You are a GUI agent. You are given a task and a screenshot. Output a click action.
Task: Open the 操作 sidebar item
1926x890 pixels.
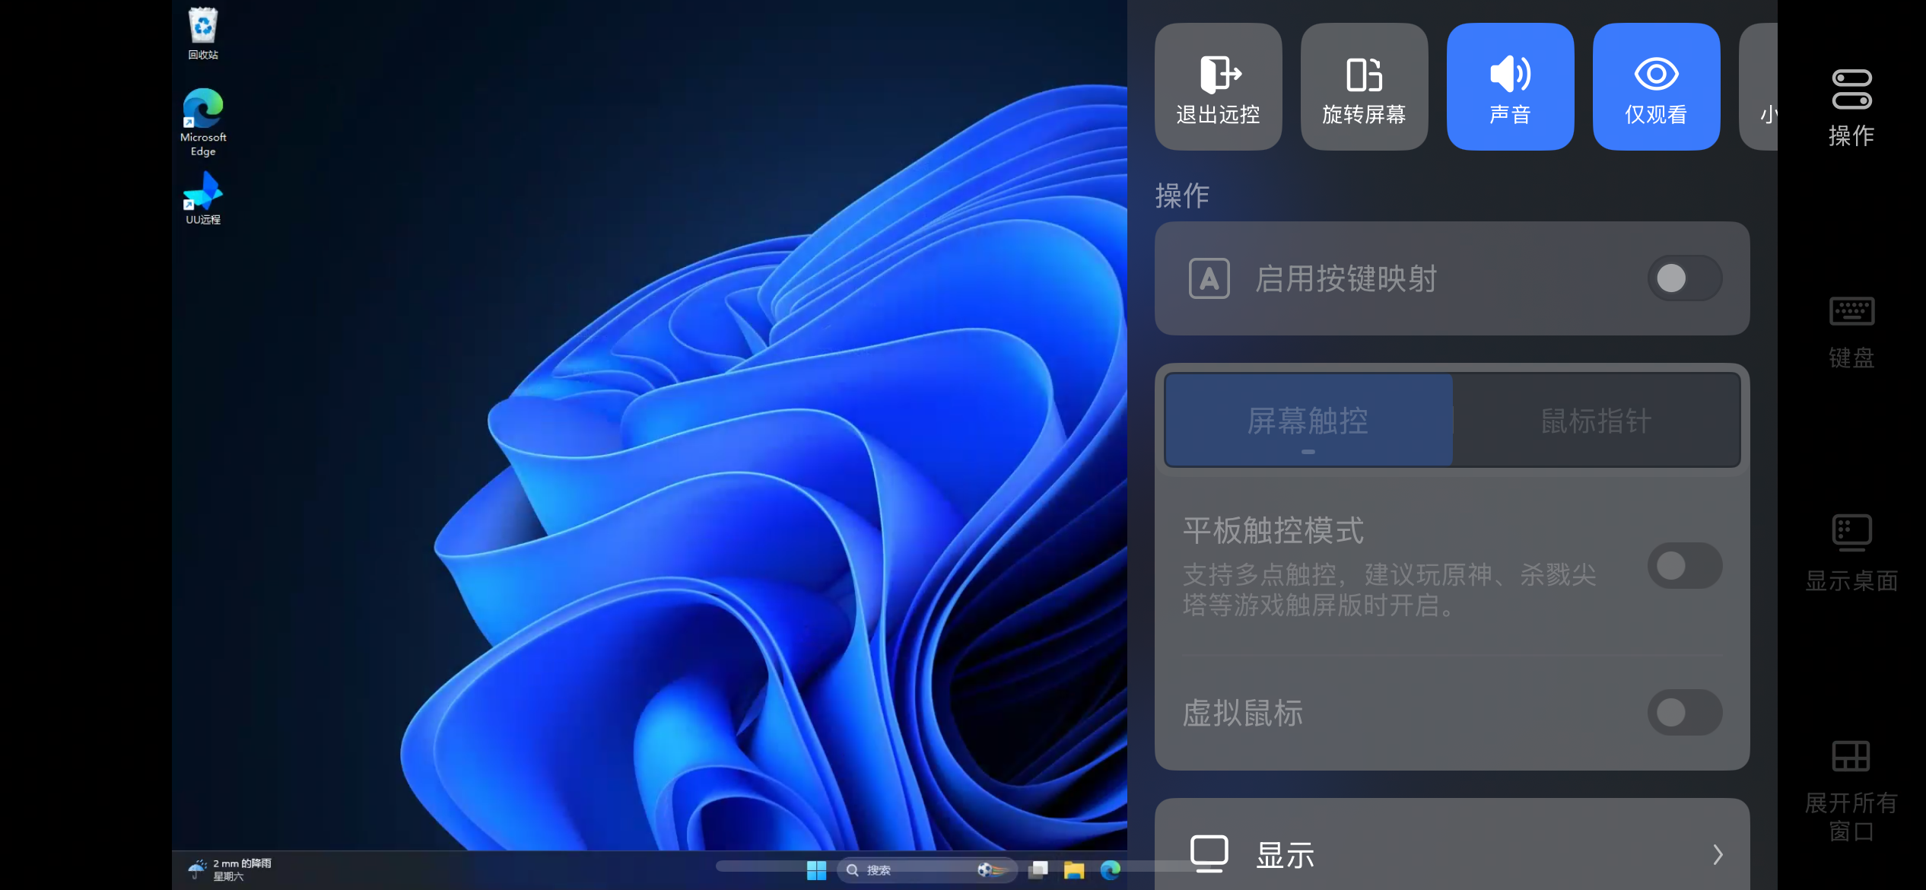pos(1851,108)
